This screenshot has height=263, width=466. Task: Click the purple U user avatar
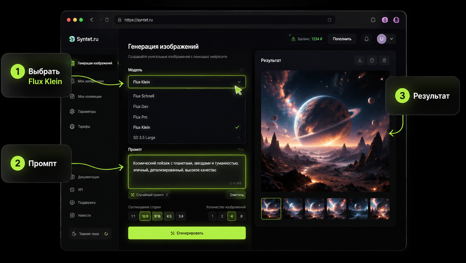381,39
